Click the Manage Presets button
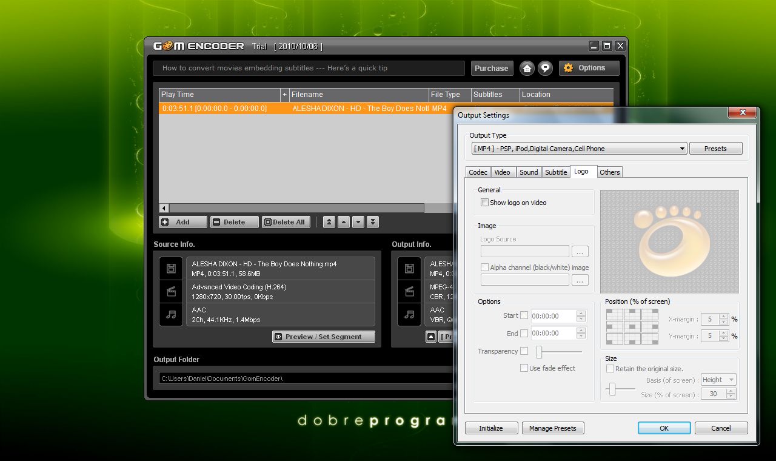Viewport: 776px width, 461px height. (x=553, y=428)
